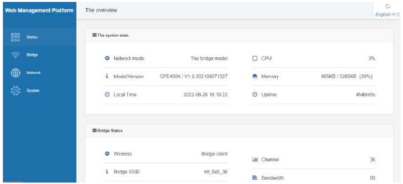The height and width of the screenshot is (184, 403).
Task: Click the 'Bridge Status' section title
Action: (110, 131)
